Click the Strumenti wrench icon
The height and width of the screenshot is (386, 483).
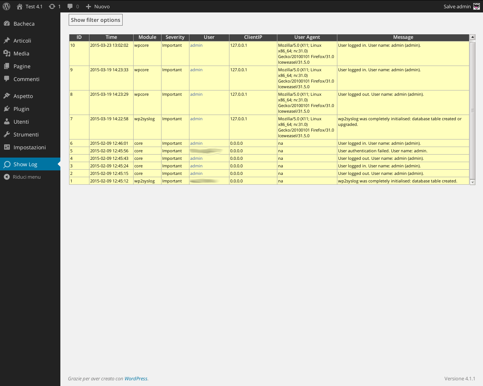click(x=7, y=134)
